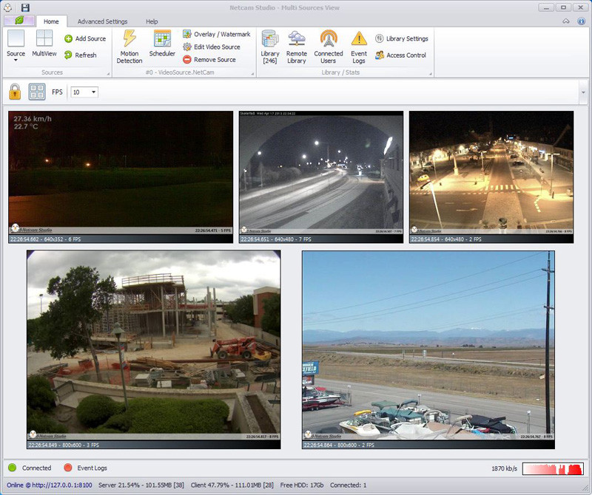The height and width of the screenshot is (495, 592).
Task: Remove the selected source
Action: 209,60
